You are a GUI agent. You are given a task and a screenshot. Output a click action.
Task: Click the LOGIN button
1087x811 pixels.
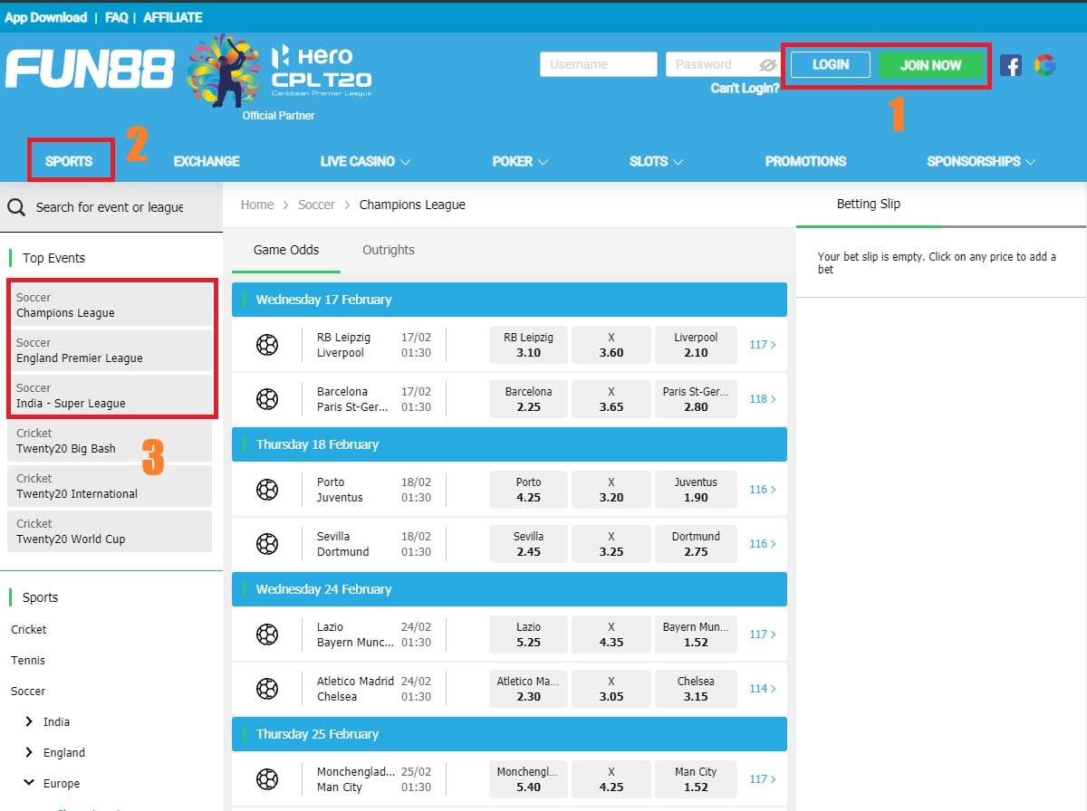831,64
